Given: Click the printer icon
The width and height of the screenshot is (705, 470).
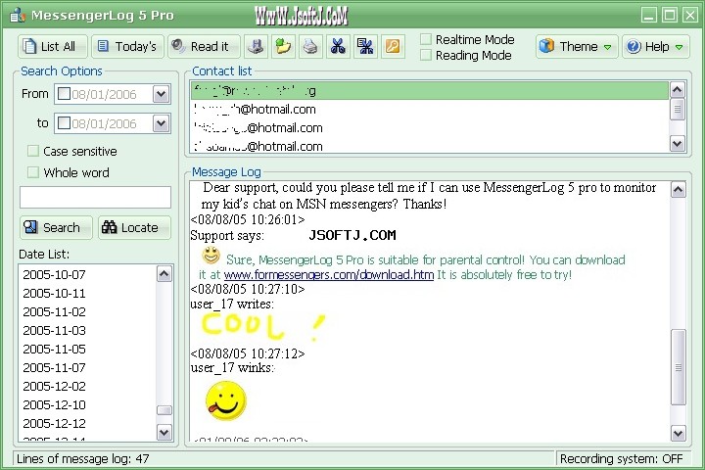Looking at the screenshot, I should coord(310,46).
